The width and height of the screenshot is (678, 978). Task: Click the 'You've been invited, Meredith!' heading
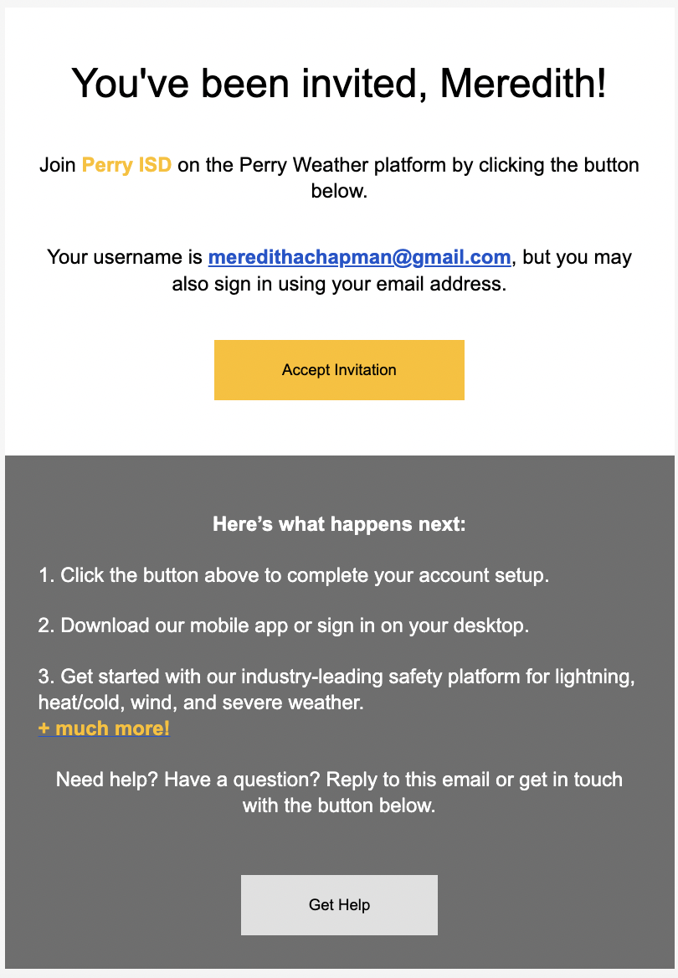(339, 83)
